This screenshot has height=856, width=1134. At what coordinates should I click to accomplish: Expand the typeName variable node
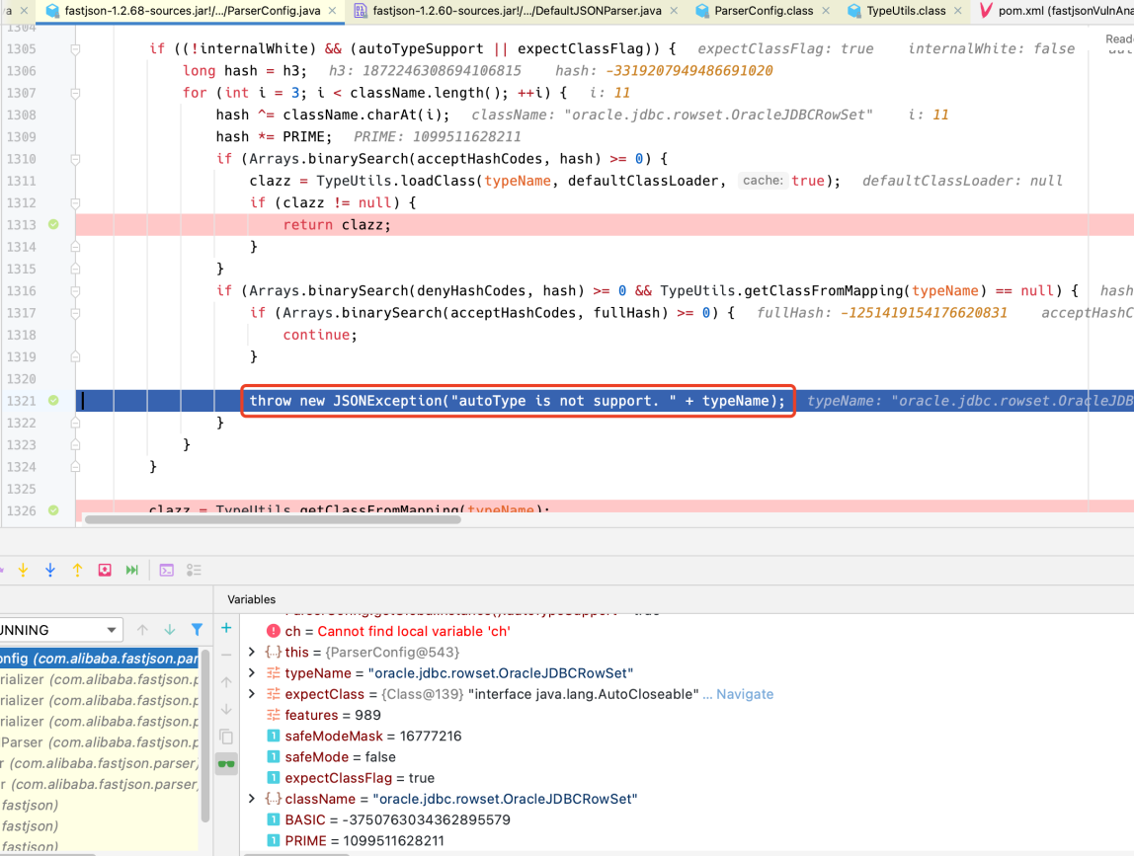tap(252, 672)
